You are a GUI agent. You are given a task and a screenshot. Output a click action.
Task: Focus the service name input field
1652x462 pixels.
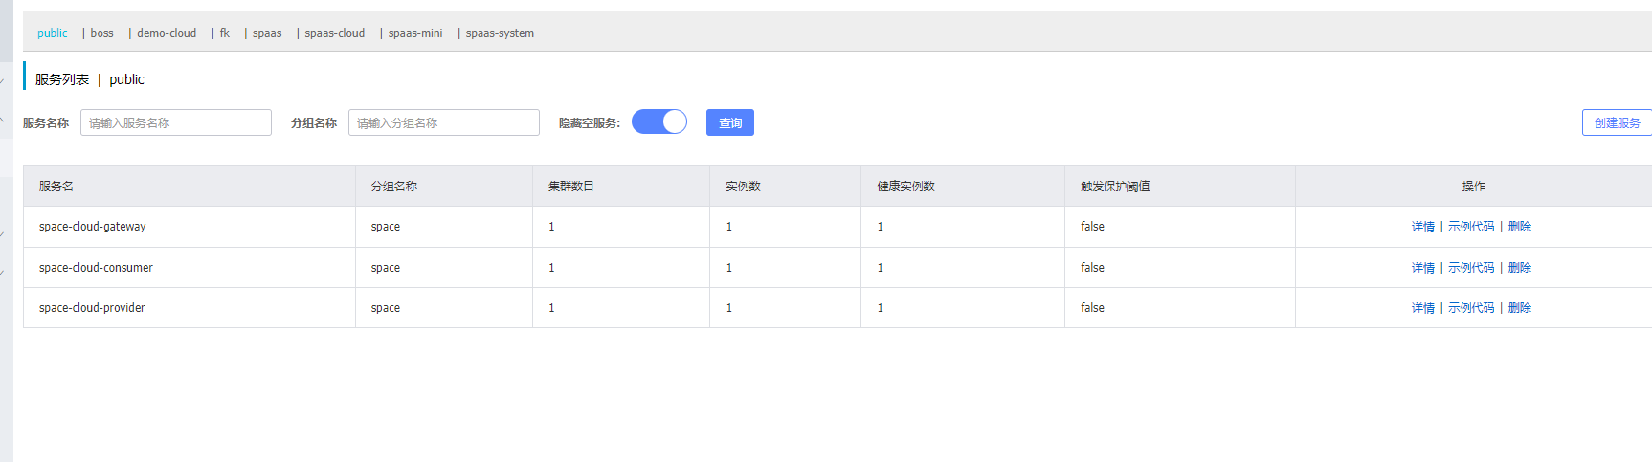pyautogui.click(x=176, y=122)
